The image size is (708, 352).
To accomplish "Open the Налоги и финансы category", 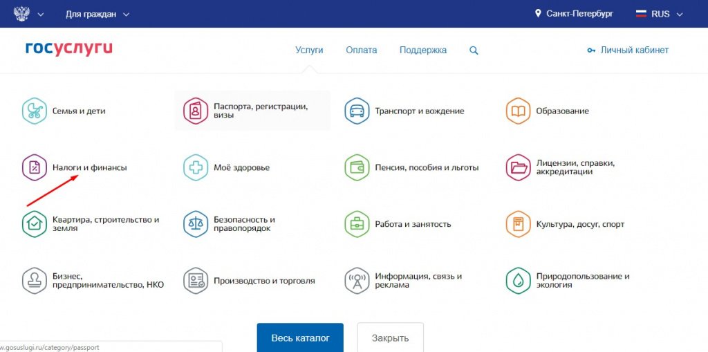I will click(89, 167).
